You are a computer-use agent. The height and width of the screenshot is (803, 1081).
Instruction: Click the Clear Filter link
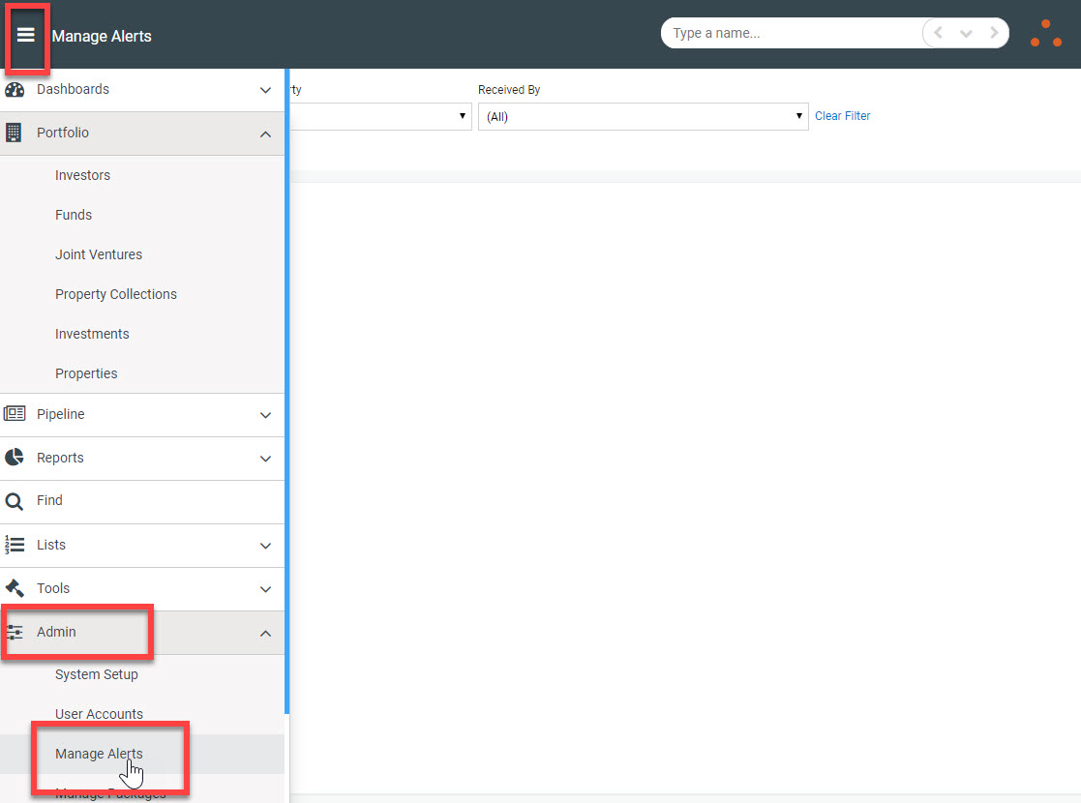point(842,115)
